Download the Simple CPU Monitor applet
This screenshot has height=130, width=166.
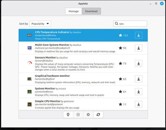(x=138, y=104)
